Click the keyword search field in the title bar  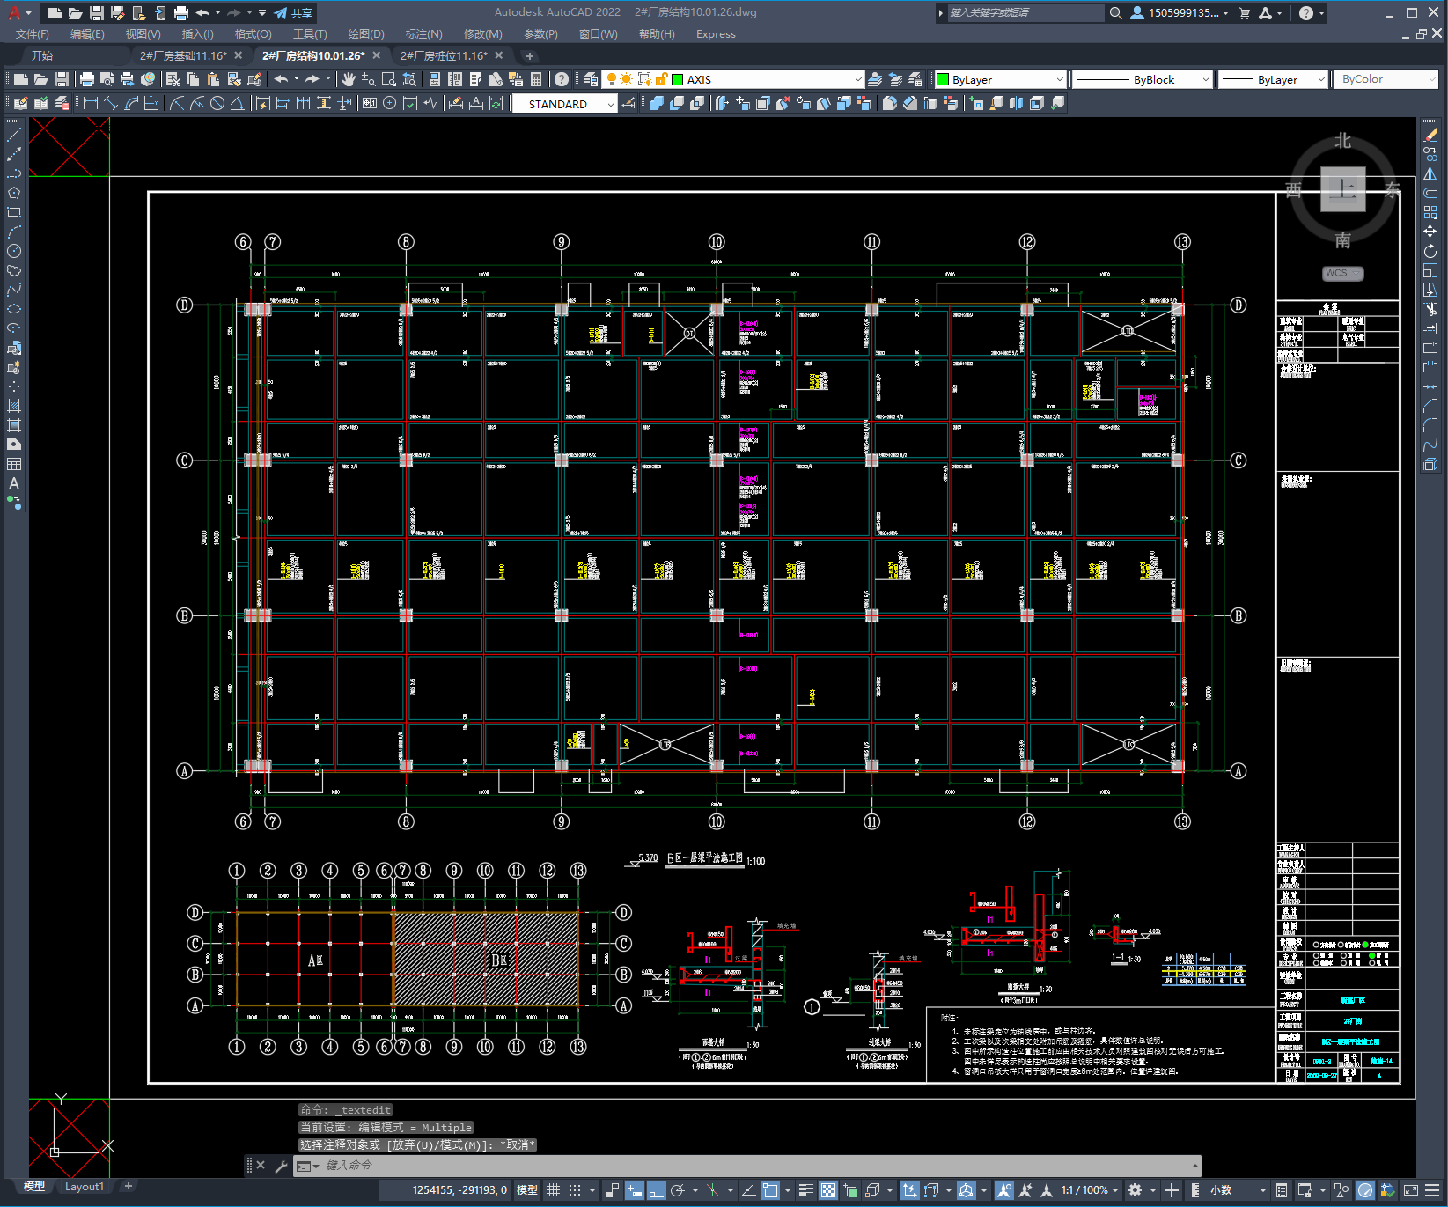(x=1025, y=12)
